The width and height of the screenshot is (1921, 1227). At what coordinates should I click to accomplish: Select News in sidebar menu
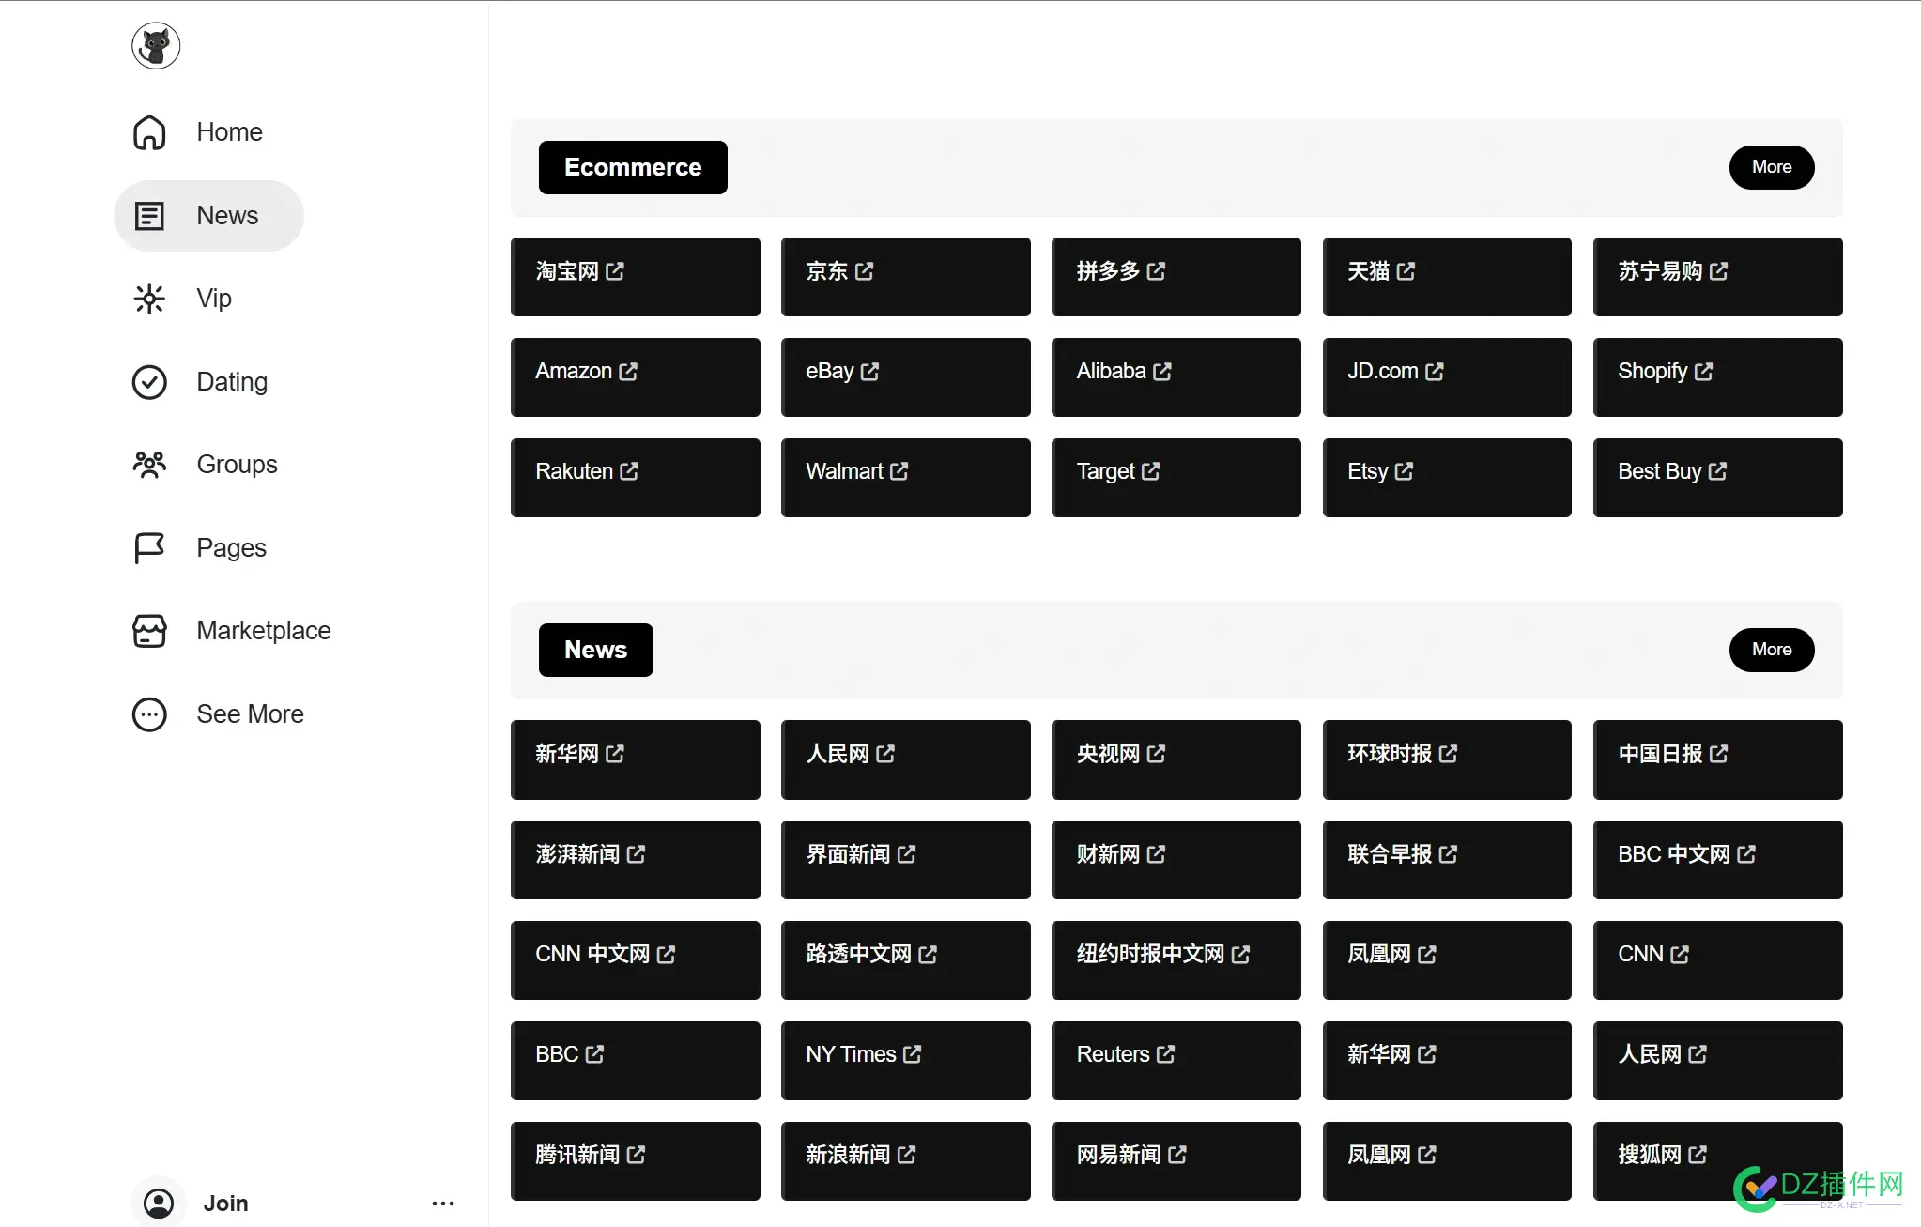(x=208, y=216)
